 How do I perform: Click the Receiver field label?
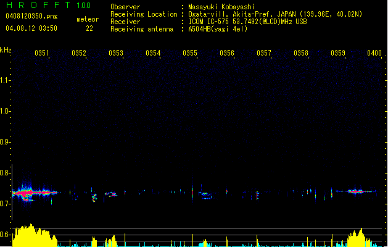(125, 22)
